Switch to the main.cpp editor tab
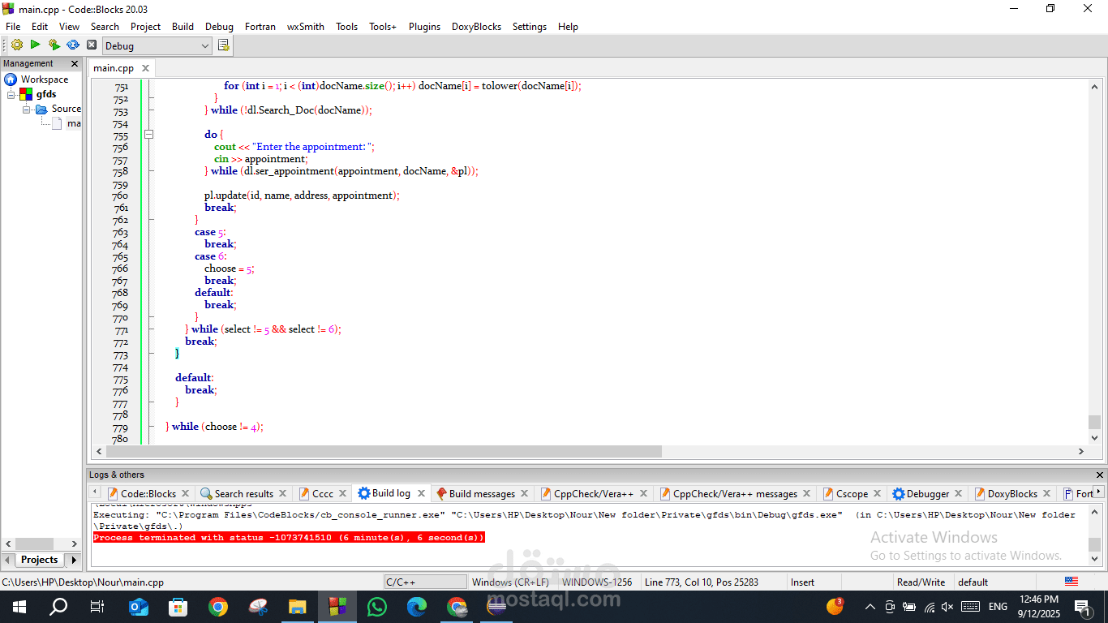Screen dimensions: 1108x623 point(114,68)
